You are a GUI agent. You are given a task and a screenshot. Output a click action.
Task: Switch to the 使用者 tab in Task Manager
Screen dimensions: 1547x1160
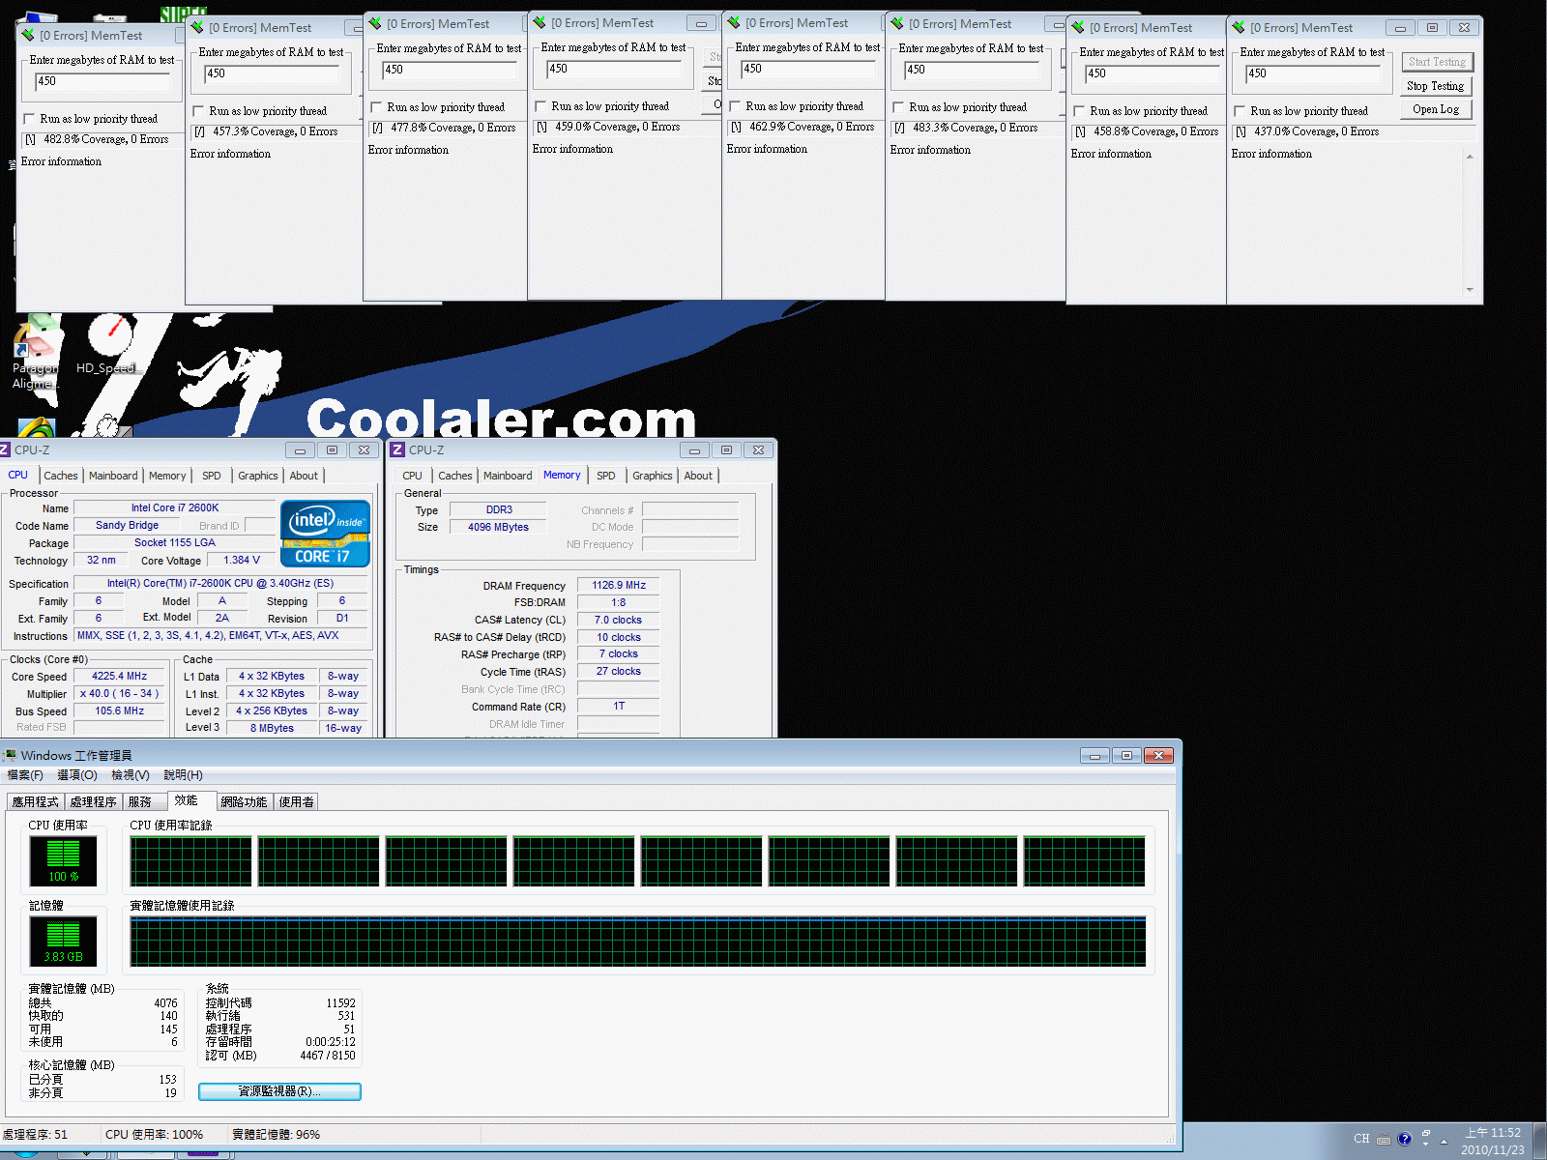[x=297, y=802]
